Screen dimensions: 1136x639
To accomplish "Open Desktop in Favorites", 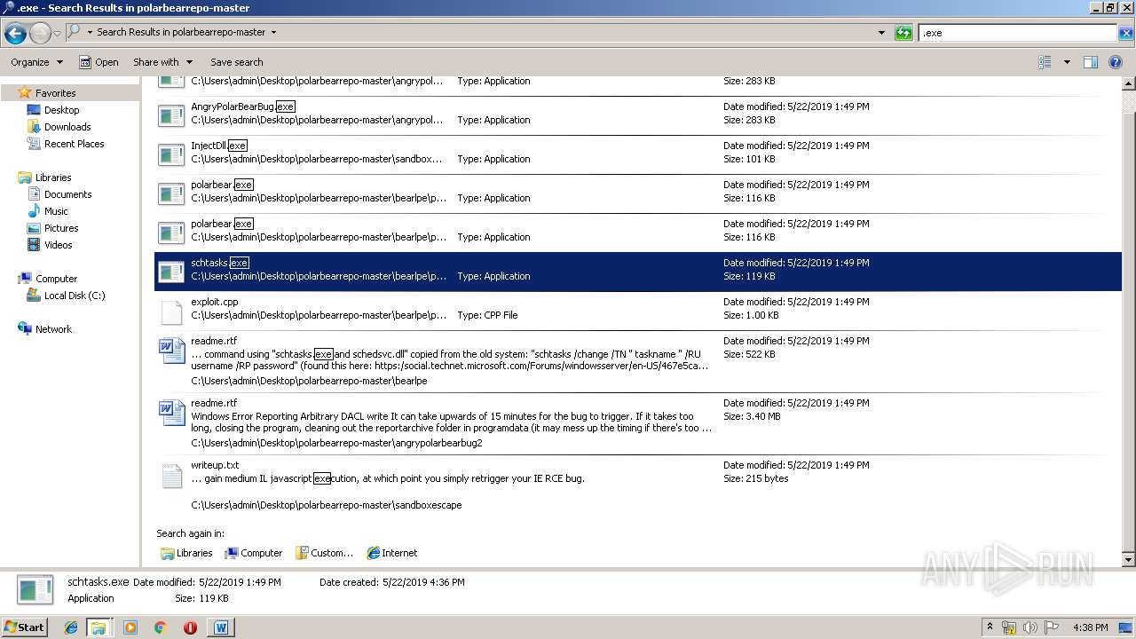I will tap(61, 110).
